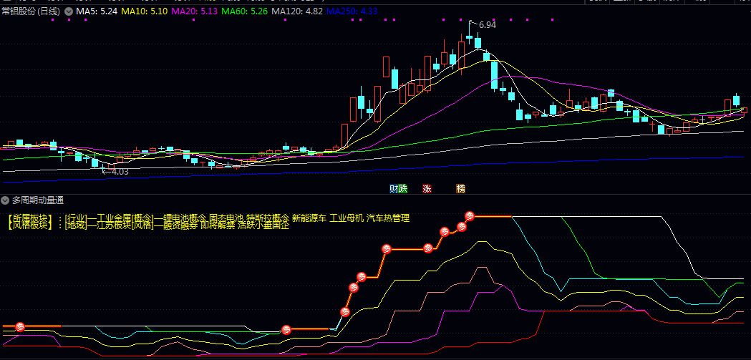The image size is (751, 360).
Task: Click the leftmost red 多 signal marker
Action: [x=20, y=326]
